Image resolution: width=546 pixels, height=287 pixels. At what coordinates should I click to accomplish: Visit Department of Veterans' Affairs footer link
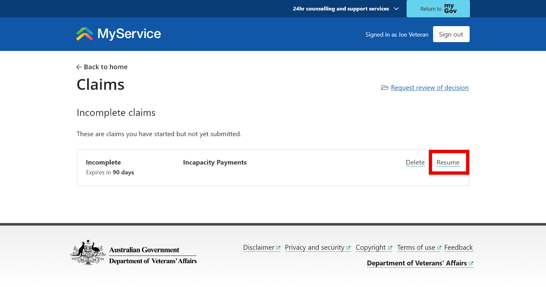coord(420,263)
